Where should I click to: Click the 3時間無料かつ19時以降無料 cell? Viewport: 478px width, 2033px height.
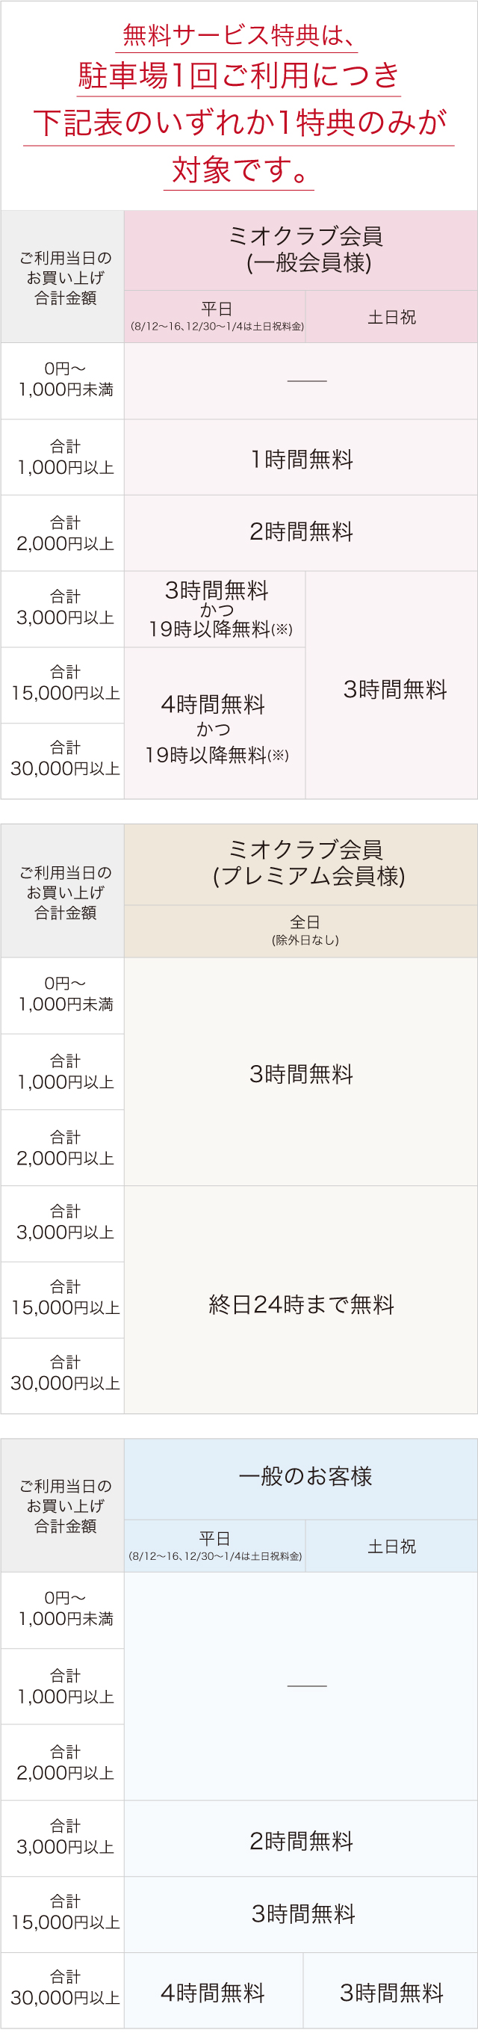215,609
